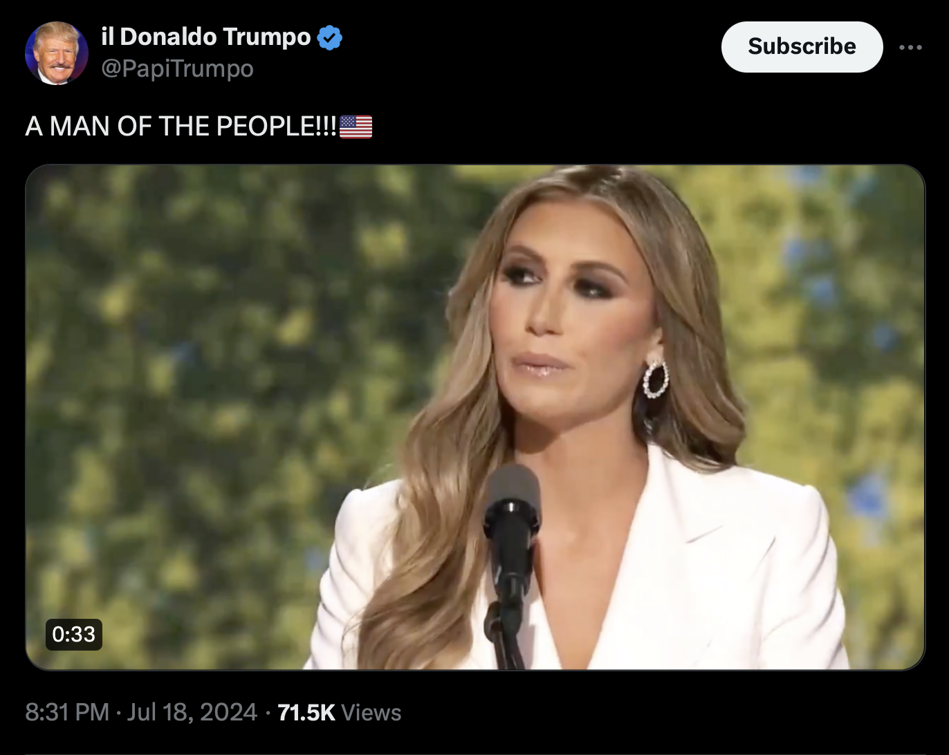Image resolution: width=949 pixels, height=755 pixels.
Task: Play the embedded video of the speaker
Action: (x=474, y=417)
